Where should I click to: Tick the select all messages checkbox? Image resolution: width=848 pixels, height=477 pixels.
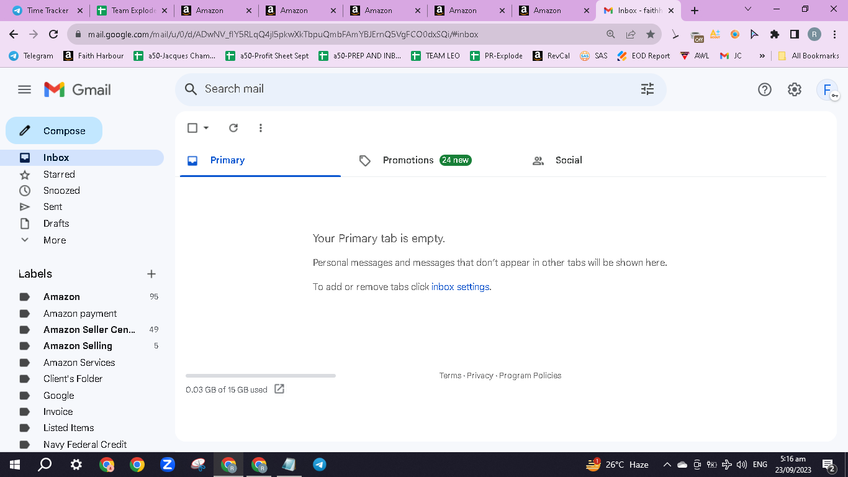192,128
